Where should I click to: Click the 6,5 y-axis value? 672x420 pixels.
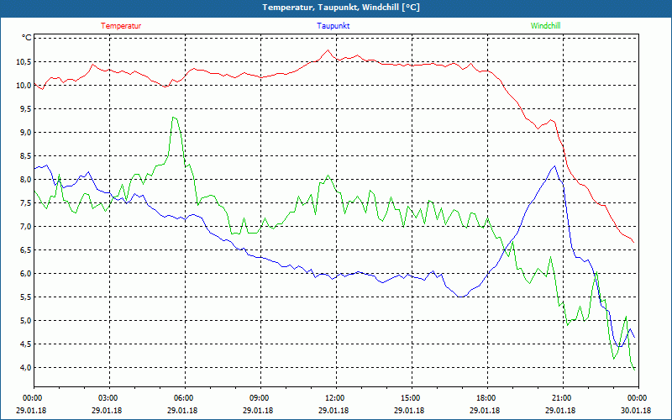point(26,249)
